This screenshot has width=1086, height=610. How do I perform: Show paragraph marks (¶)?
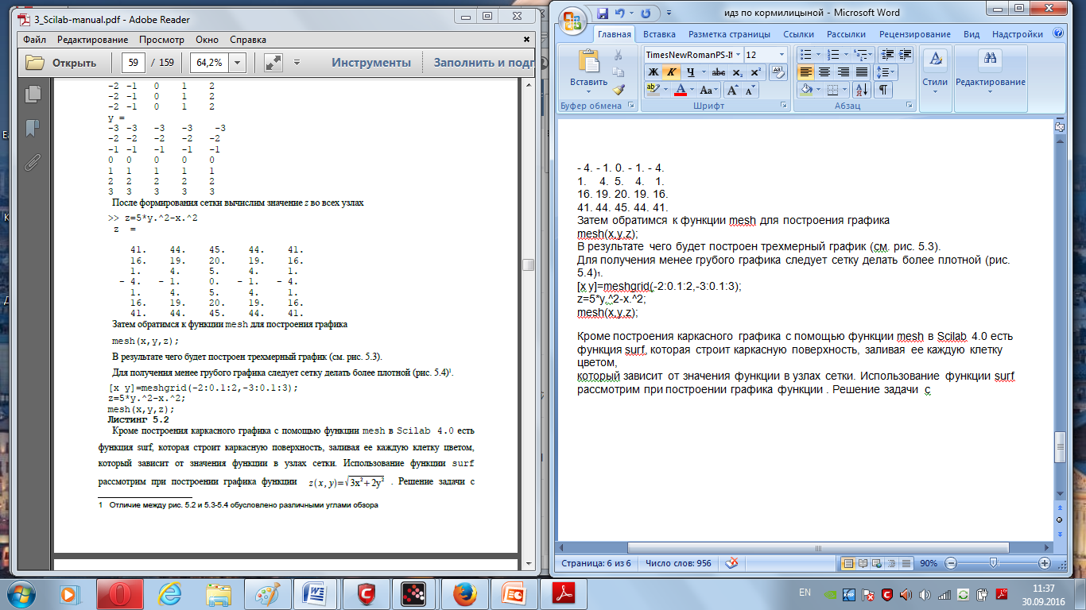coord(883,90)
